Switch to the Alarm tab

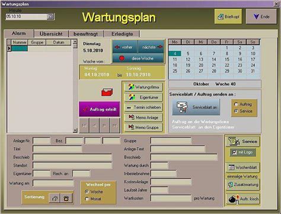(19, 33)
